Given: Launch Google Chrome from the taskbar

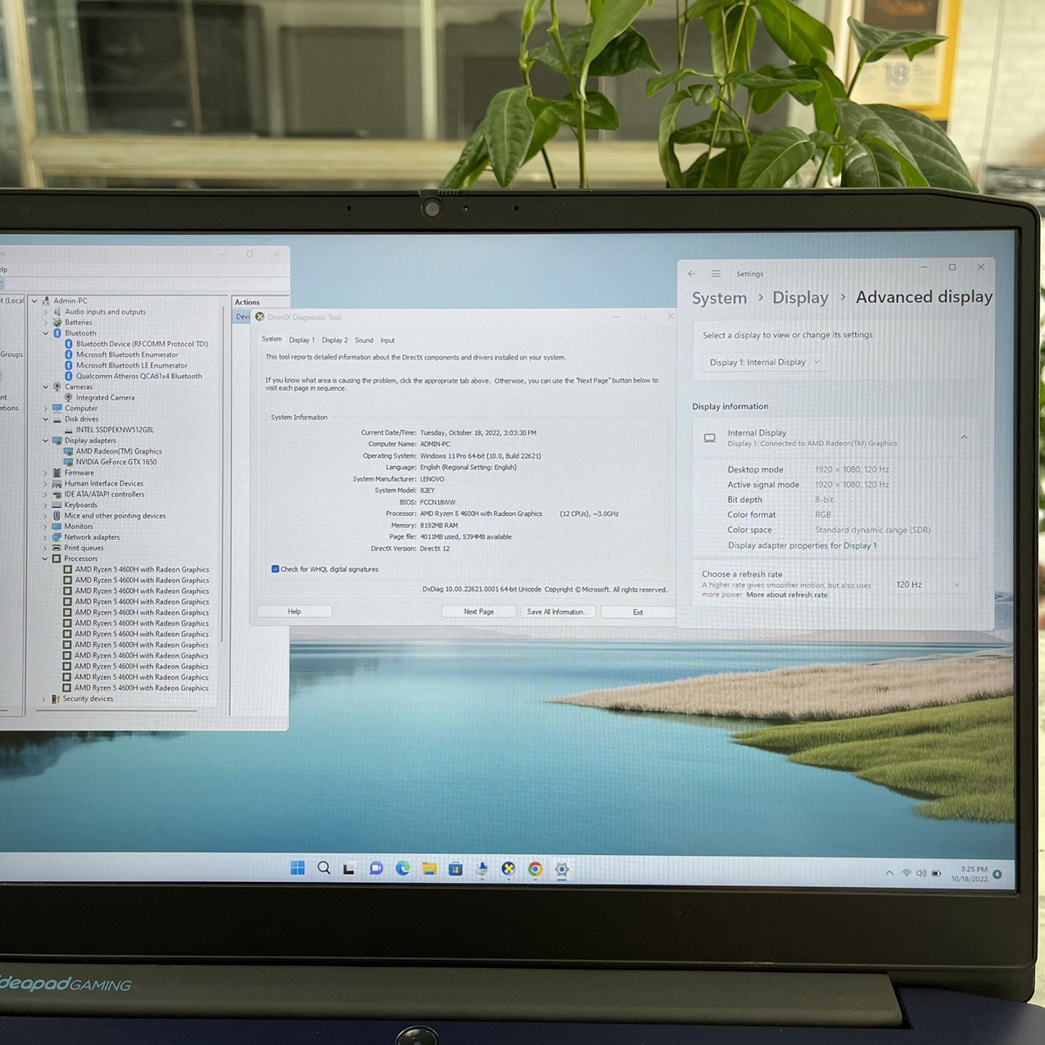Looking at the screenshot, I should (535, 870).
